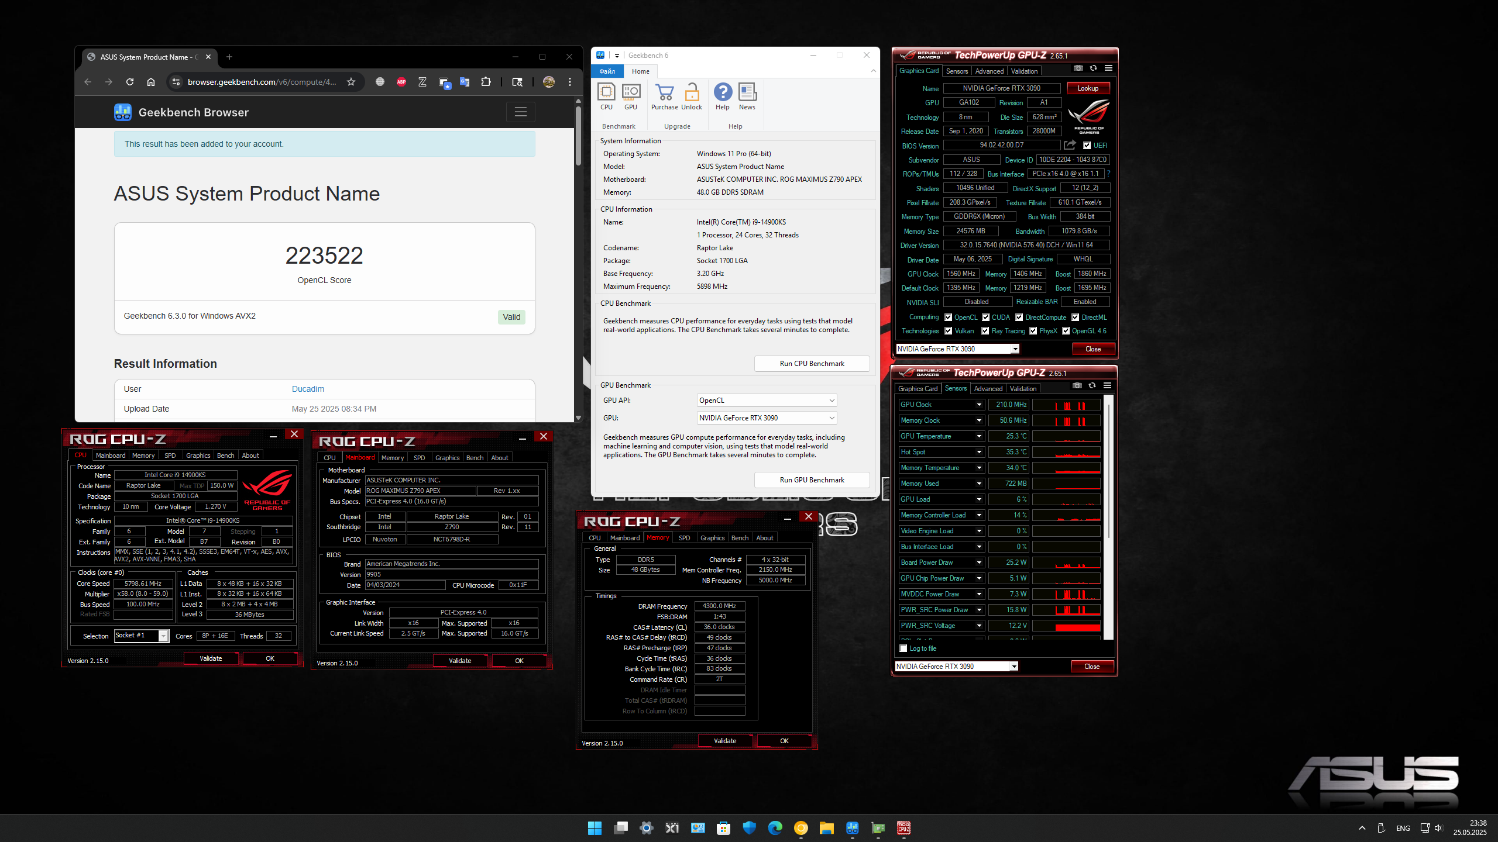Click Validate in the Memory CPU-Z window
Screen dimensions: 1498x842
725,741
